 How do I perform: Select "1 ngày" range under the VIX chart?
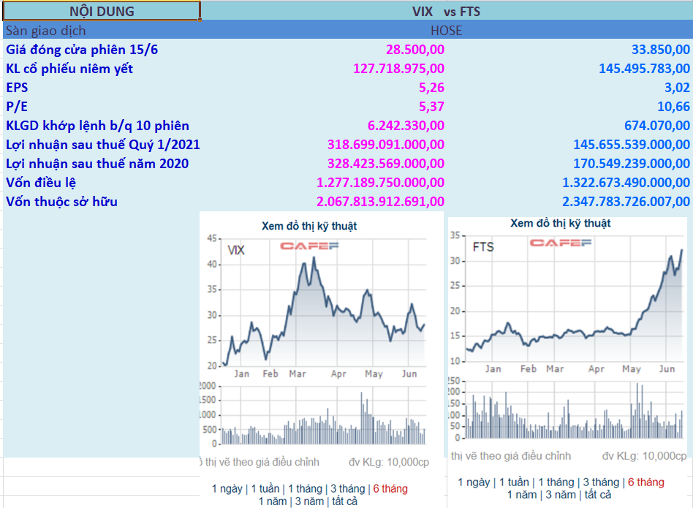227,488
